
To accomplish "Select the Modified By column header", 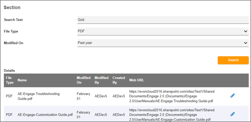I will coord(101,80).
